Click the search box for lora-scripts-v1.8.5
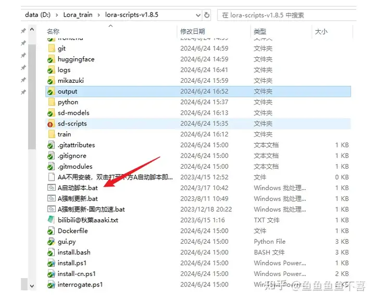Screen dimensions: 375x301 pyautogui.click(x=286, y=15)
